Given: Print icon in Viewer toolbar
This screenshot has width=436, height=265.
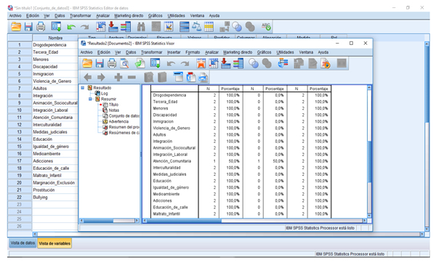Looking at the screenshot, I should (112, 63).
